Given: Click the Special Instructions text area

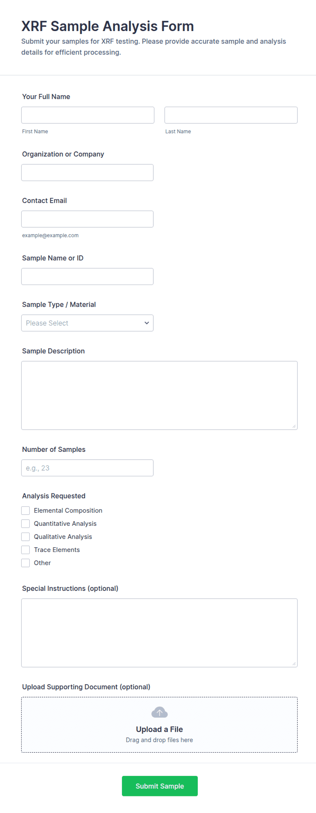Looking at the screenshot, I should (159, 633).
